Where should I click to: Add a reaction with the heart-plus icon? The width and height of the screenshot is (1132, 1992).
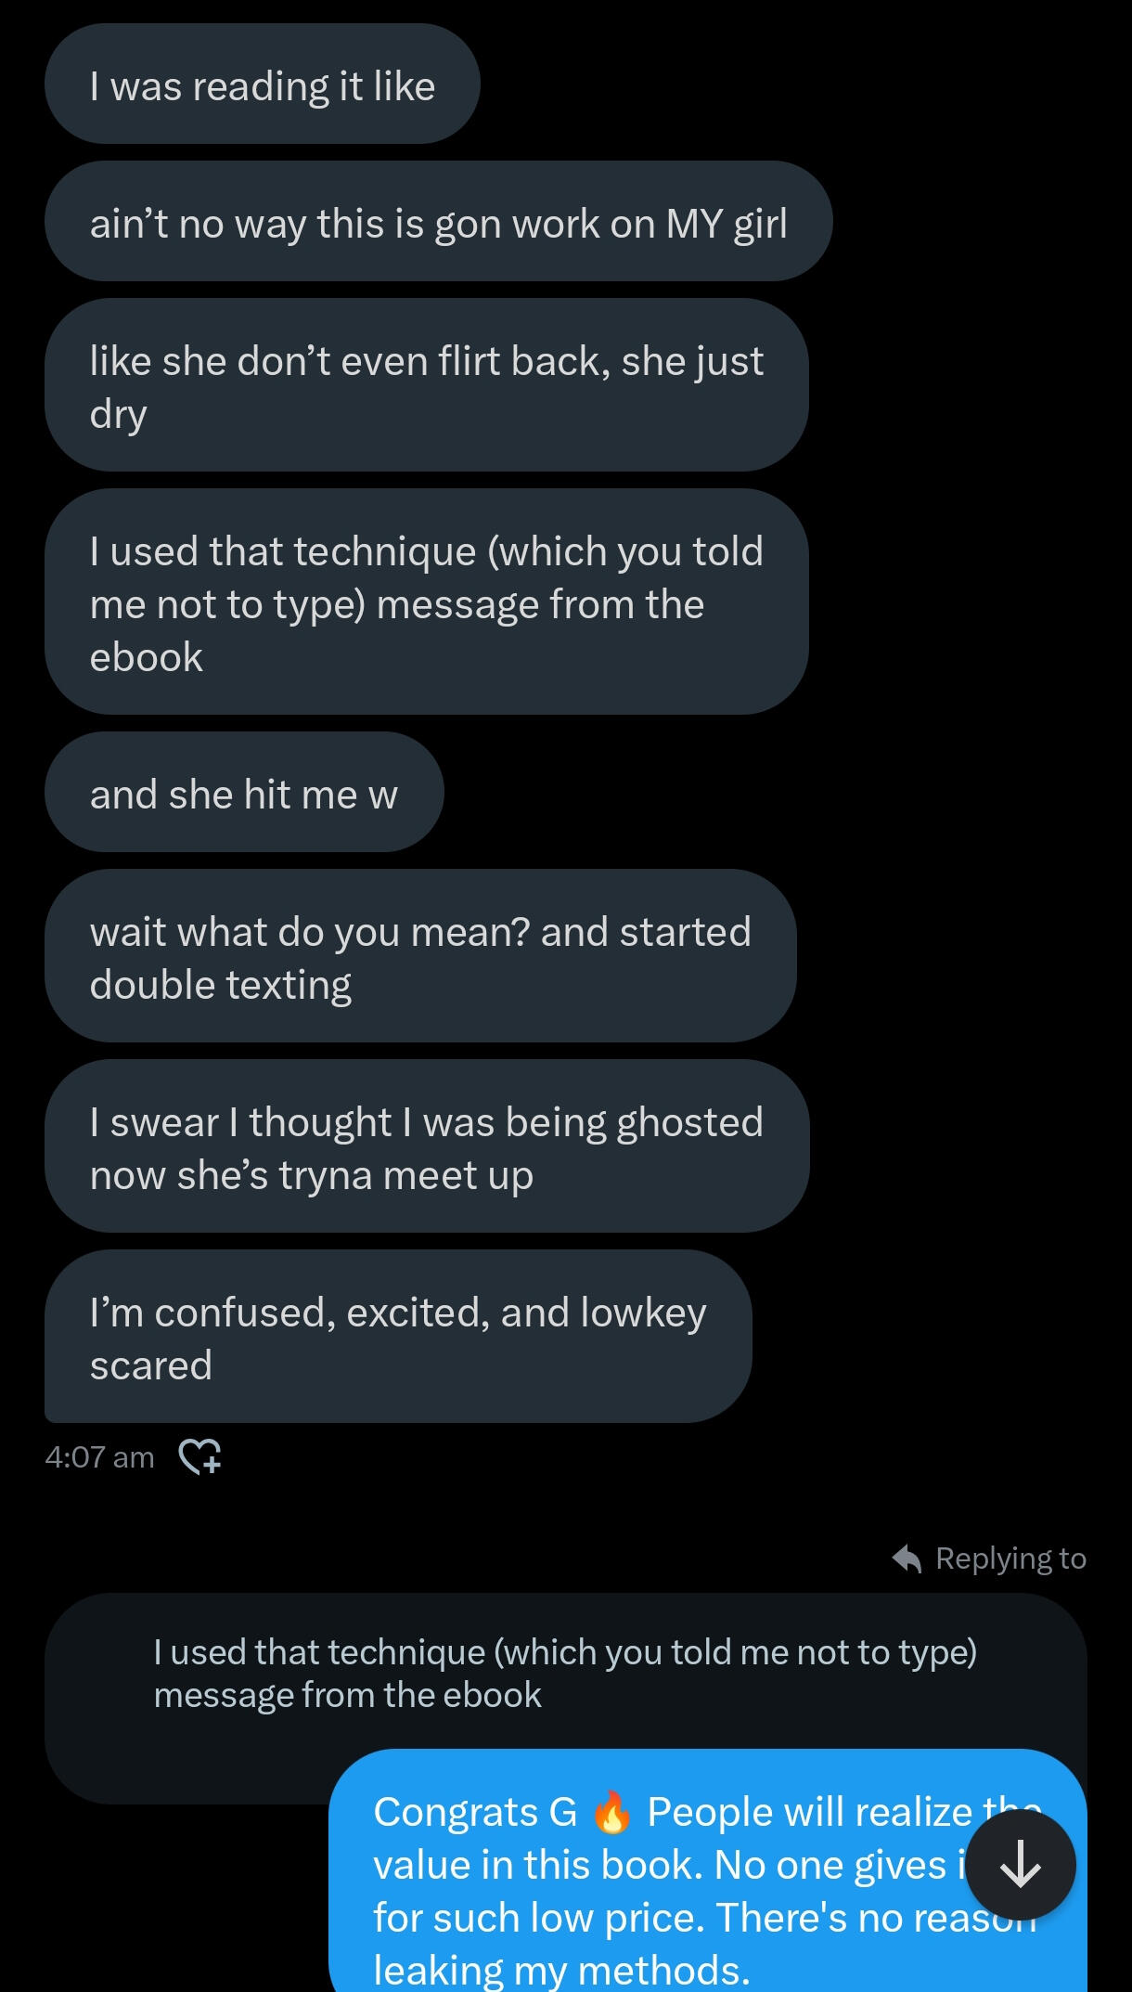199,1456
